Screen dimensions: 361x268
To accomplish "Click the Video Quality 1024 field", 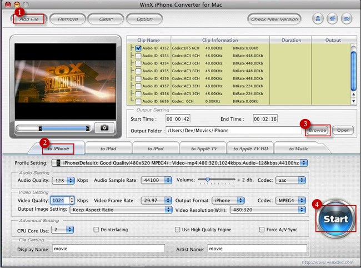I will coord(59,201).
